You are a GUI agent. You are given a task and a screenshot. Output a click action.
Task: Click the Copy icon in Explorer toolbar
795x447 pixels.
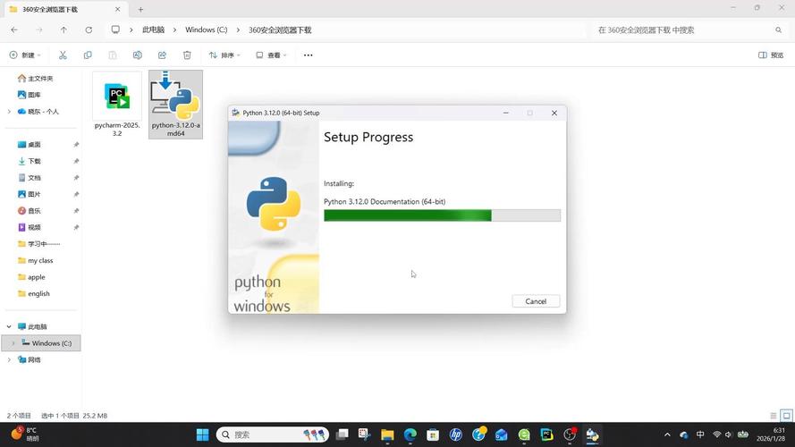pos(88,55)
